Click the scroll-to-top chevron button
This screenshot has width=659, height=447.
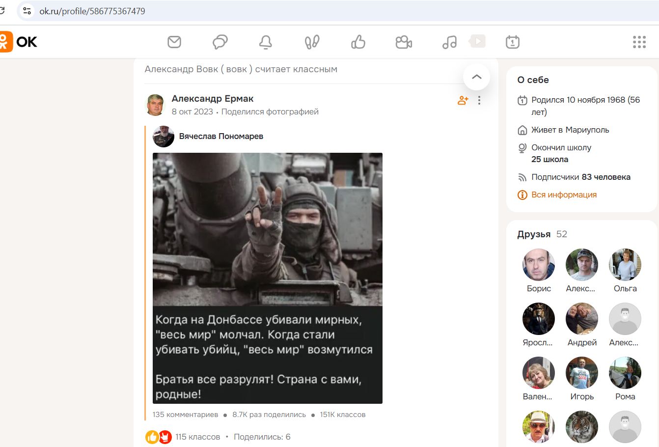pos(476,77)
